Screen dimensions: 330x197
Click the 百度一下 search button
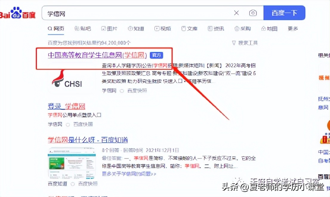pos(284,13)
